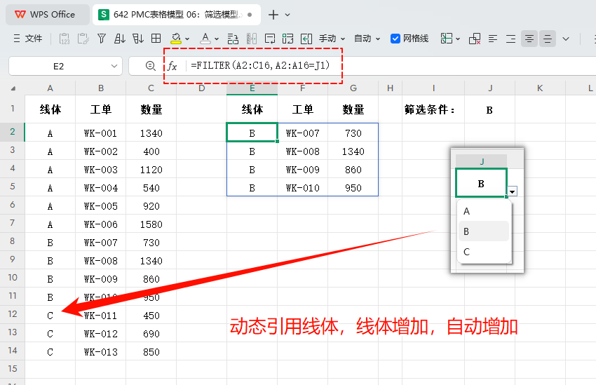Click the lines-to-cells conversion toolbar icon
The height and width of the screenshot is (385, 596).
point(233,39)
